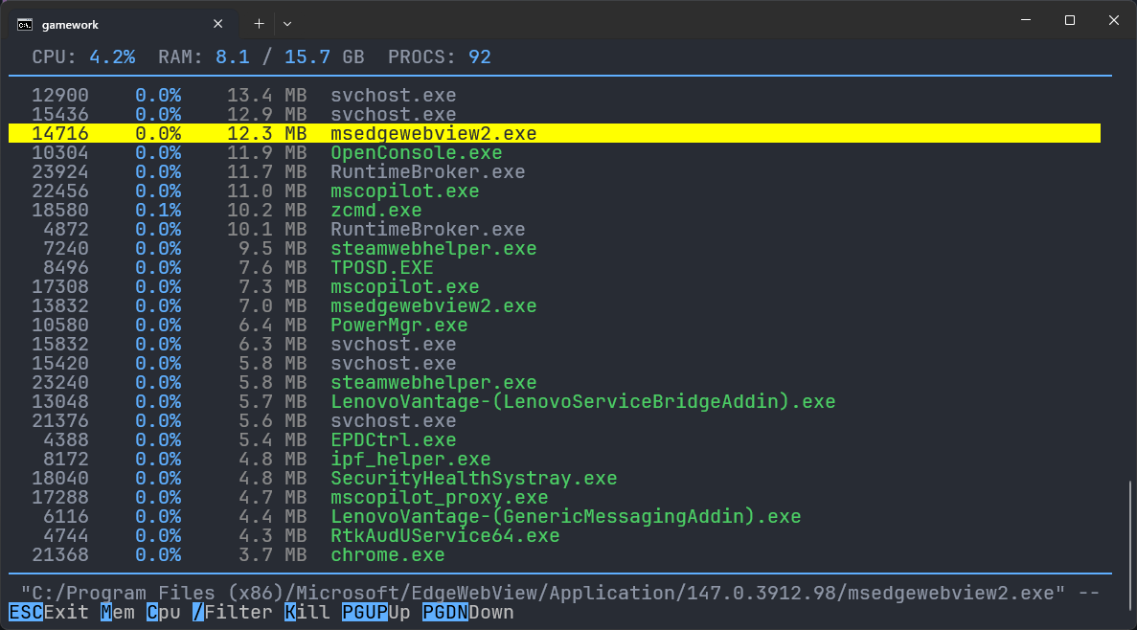This screenshot has width=1137, height=630.
Task: Select steamwebhelper.exe row PID 23240
Action: click(x=554, y=383)
